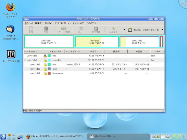Select the /dev/sda6 row in partition list
The width and height of the screenshot is (187, 140).
click(94, 69)
